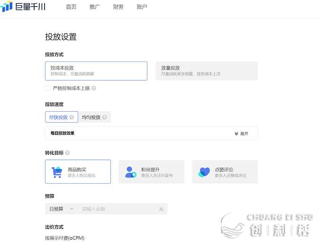Open the 账户 account page
318x242 pixels.
(142, 7)
